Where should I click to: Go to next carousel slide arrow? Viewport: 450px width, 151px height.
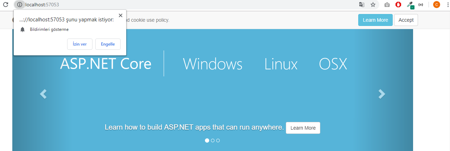coord(382,94)
